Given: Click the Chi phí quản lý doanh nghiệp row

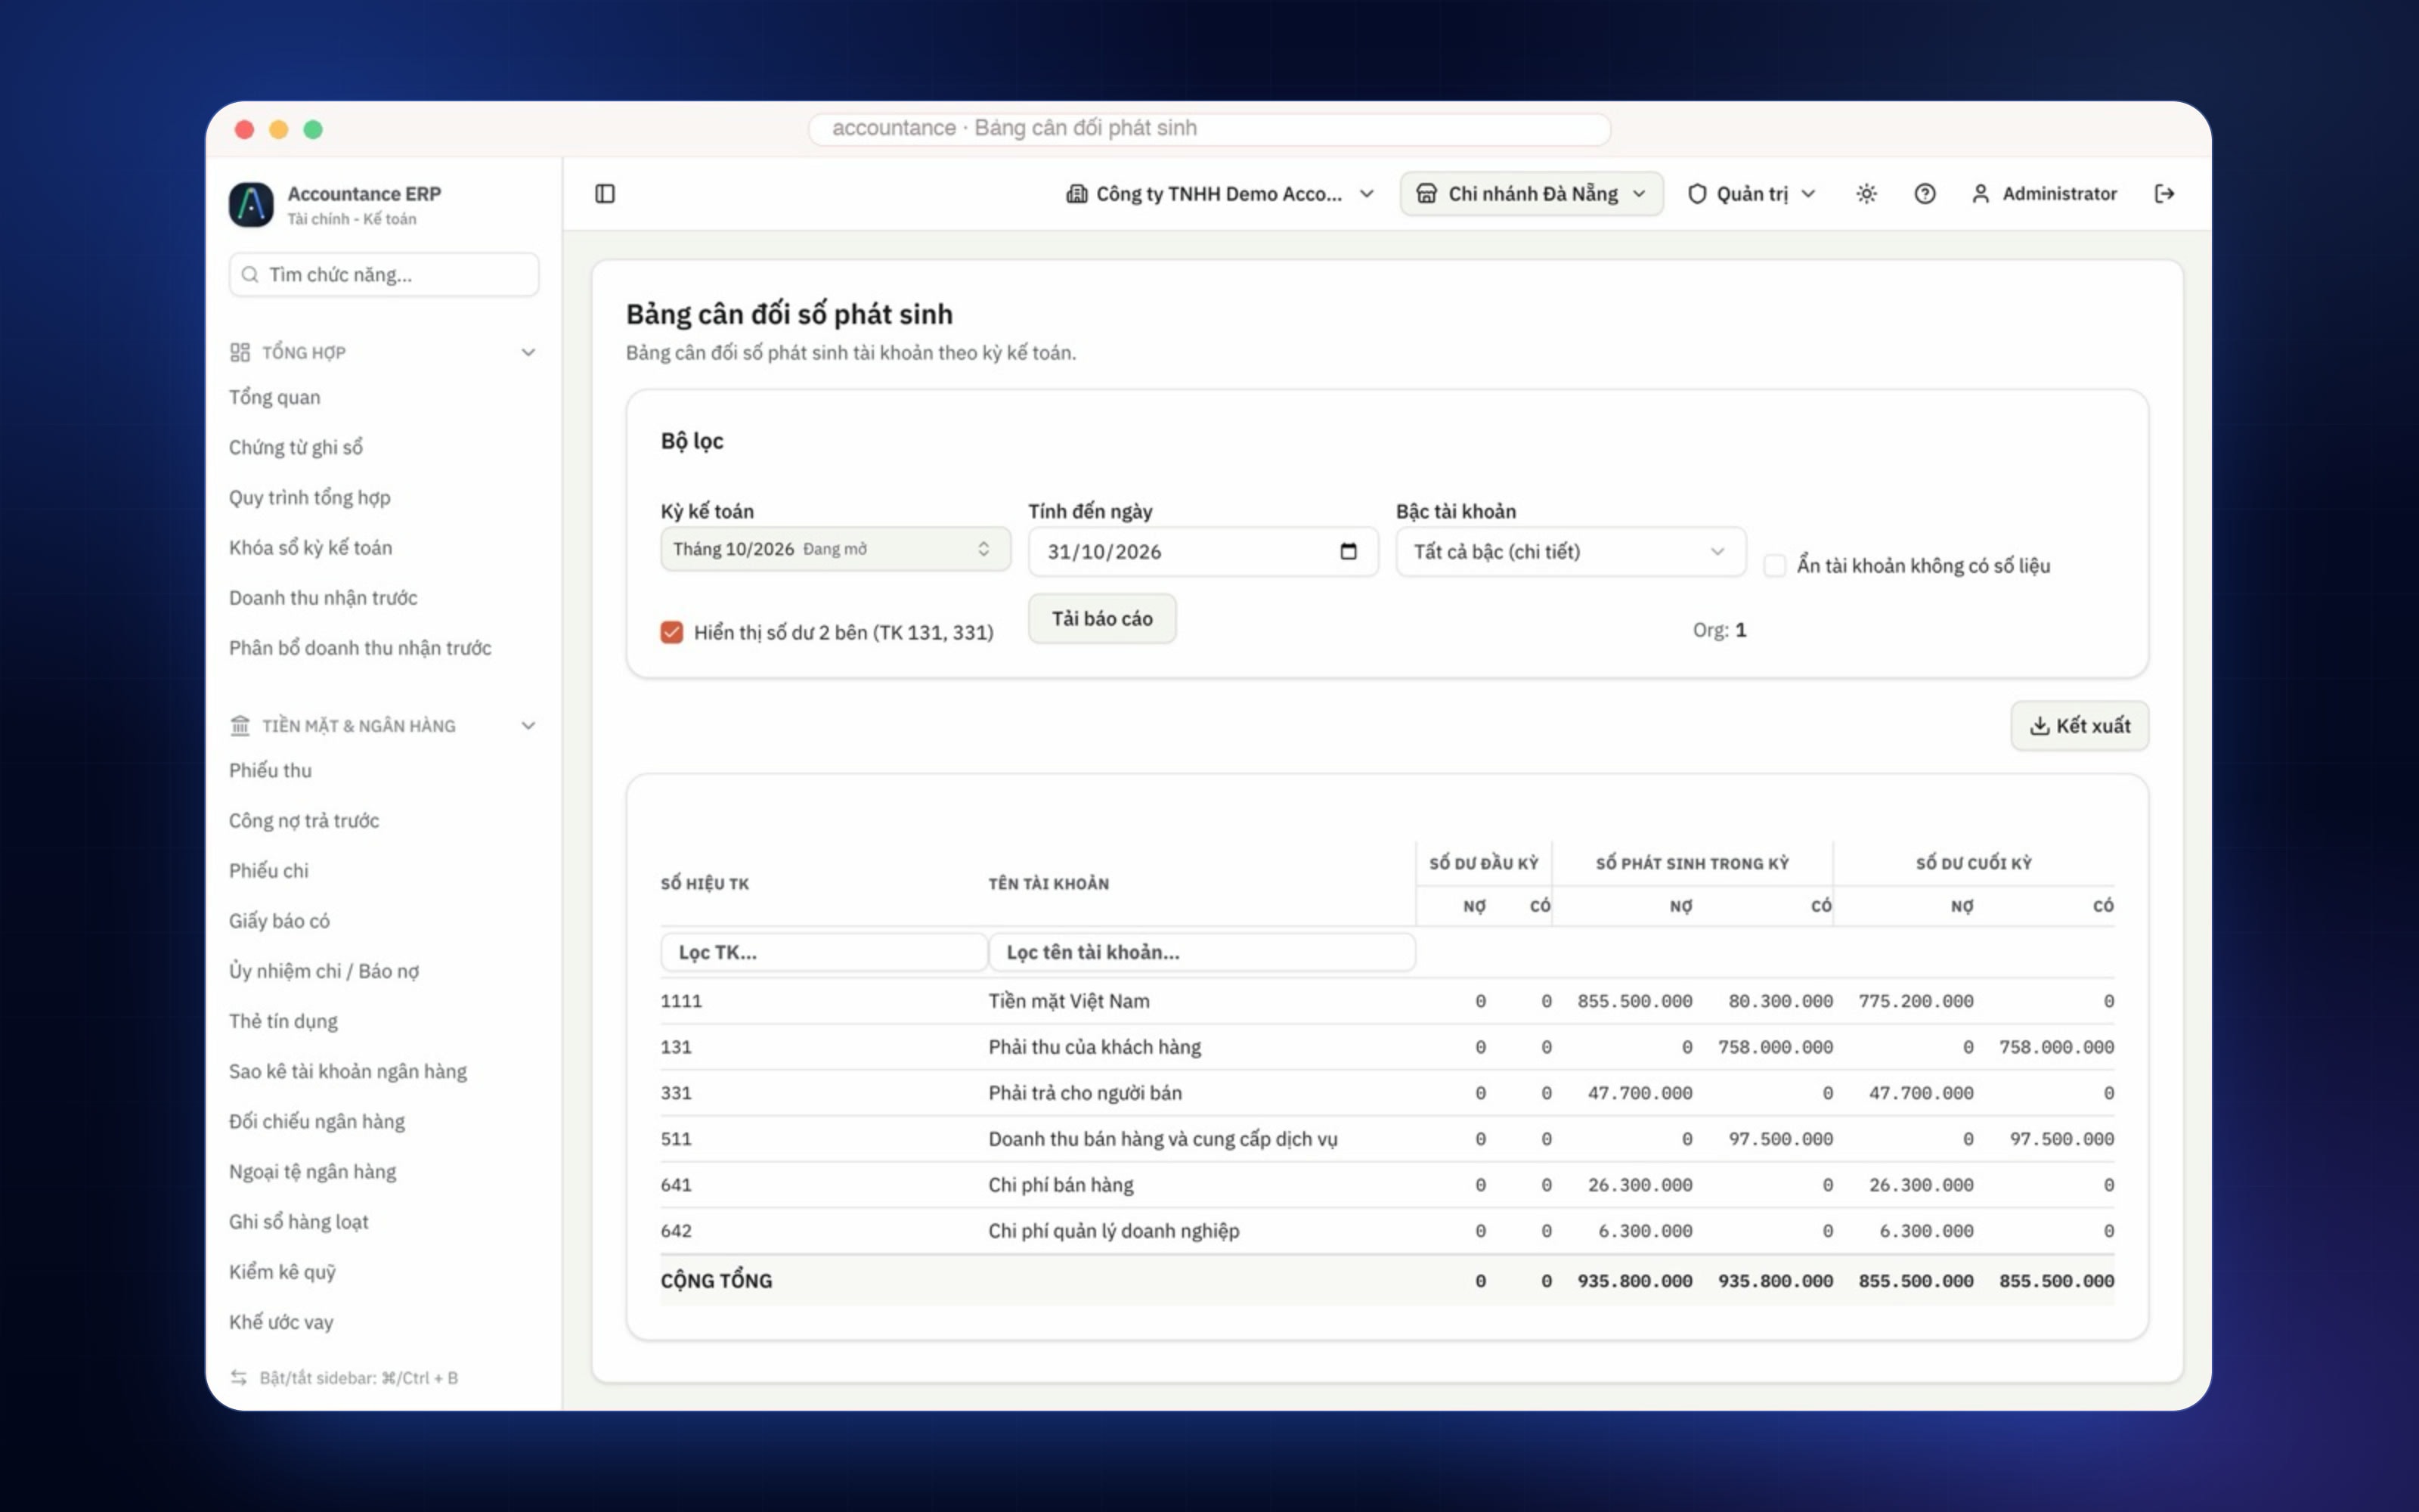Looking at the screenshot, I should click(x=1387, y=1231).
